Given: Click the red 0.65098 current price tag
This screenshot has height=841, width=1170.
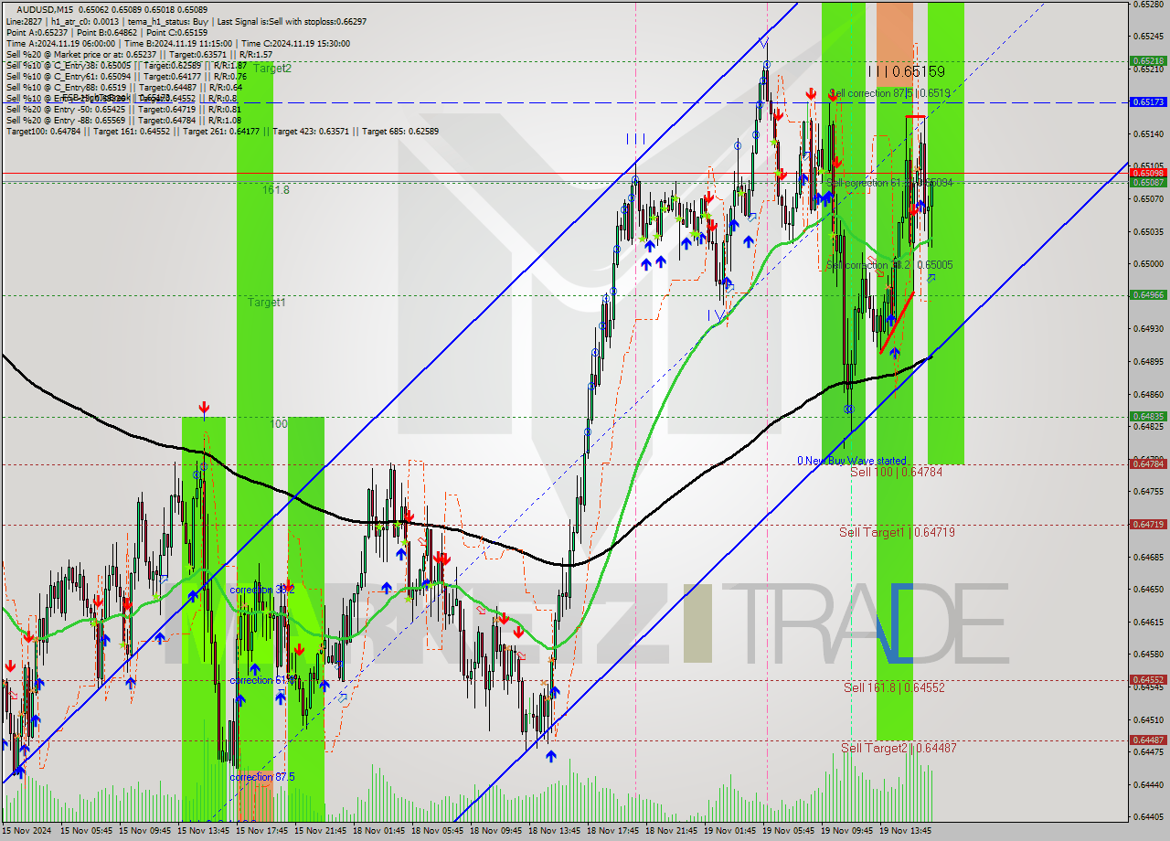Looking at the screenshot, I should tap(1147, 173).
